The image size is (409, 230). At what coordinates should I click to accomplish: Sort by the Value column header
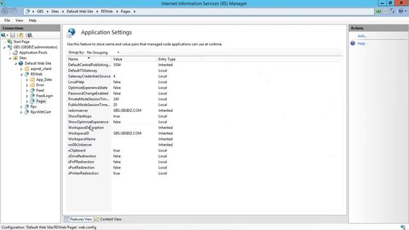[134, 59]
